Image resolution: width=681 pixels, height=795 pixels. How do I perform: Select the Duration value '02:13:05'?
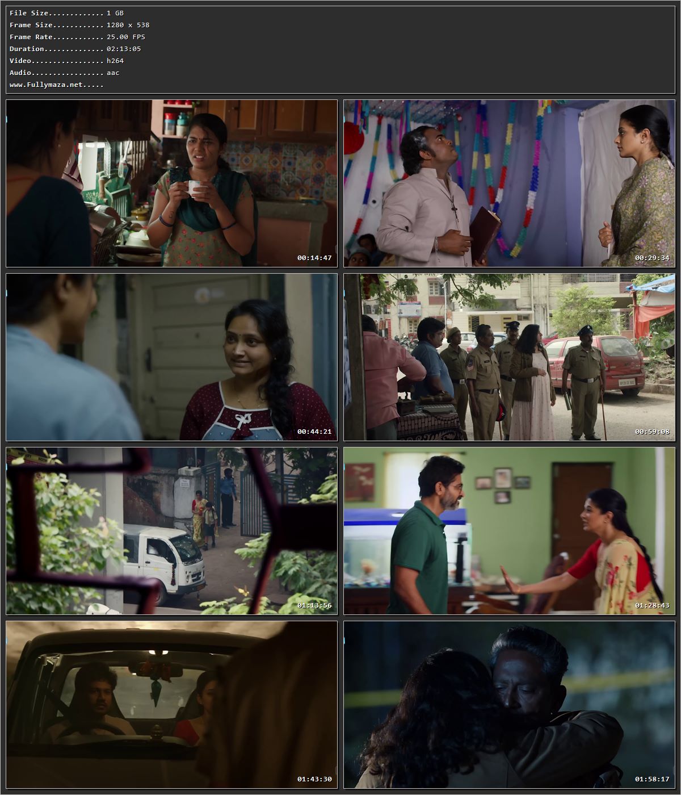[124, 49]
